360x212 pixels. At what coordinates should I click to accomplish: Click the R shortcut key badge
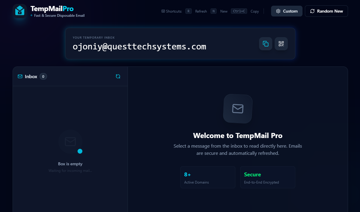[188, 11]
